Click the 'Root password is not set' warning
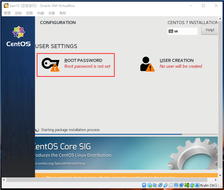Viewport: 224px width, 190px height. tap(87, 66)
